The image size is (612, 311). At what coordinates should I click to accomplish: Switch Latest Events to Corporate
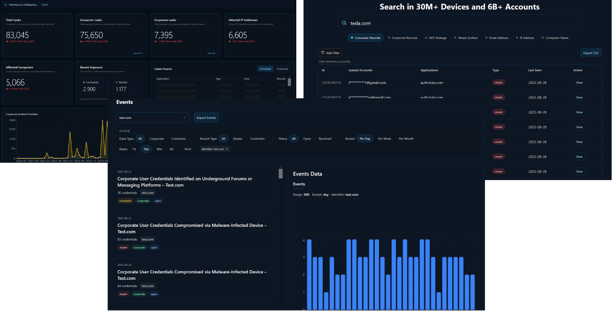[282, 69]
